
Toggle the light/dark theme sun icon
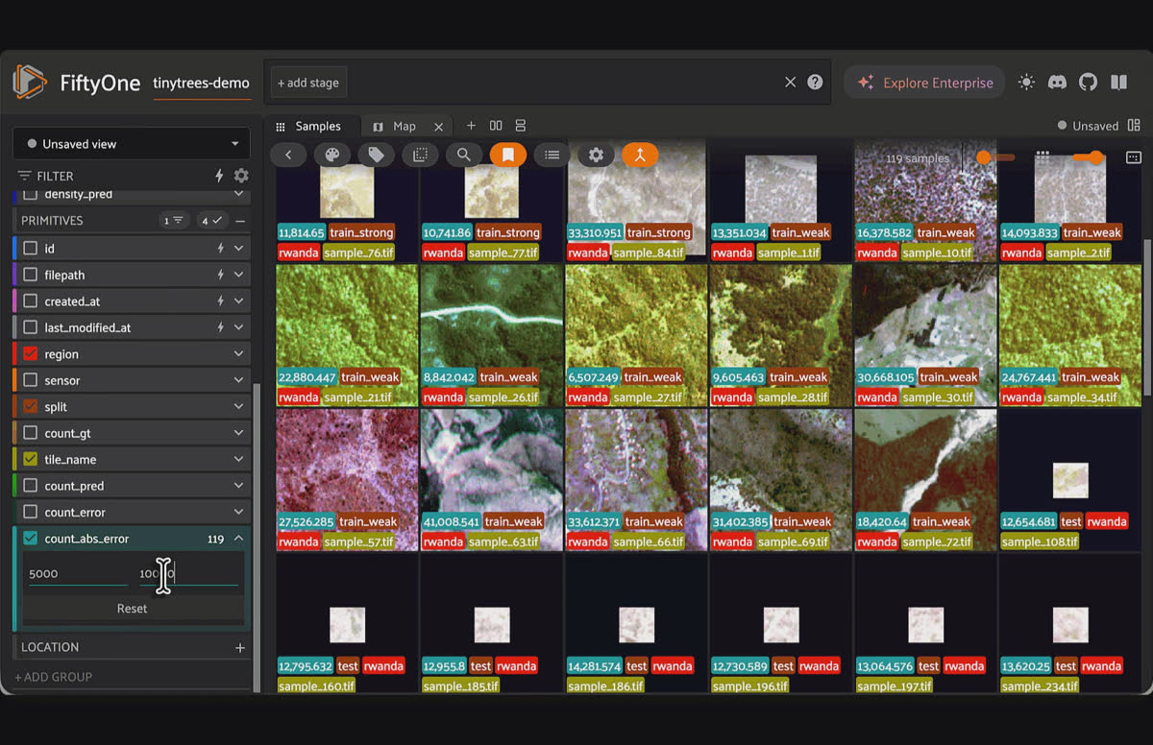pos(1026,83)
